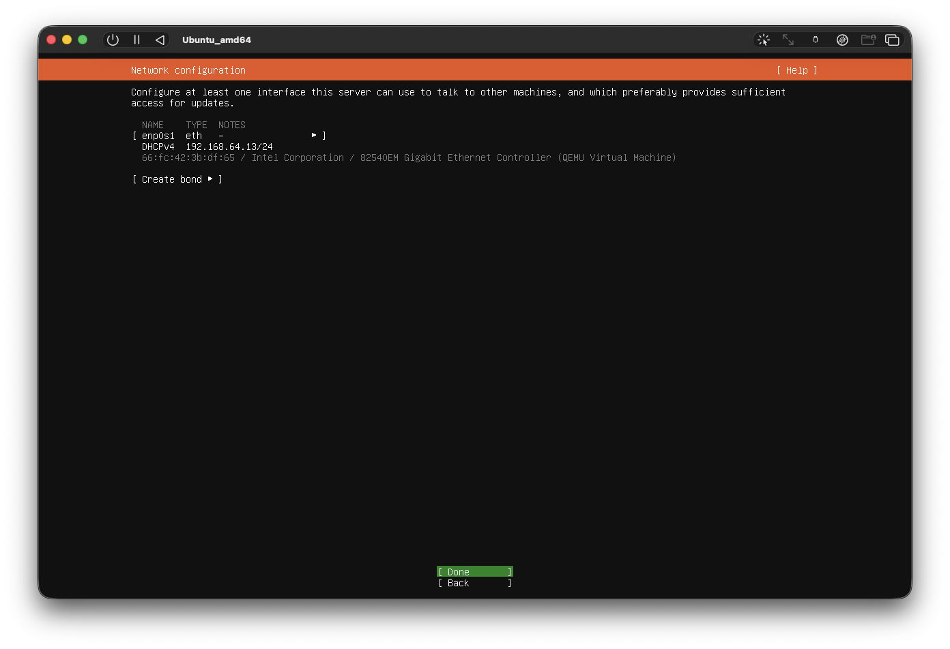The width and height of the screenshot is (950, 649).
Task: Pause the virtual machine
Action: coord(136,40)
